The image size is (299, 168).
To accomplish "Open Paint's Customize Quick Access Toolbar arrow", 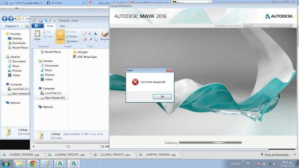I will (55, 21).
